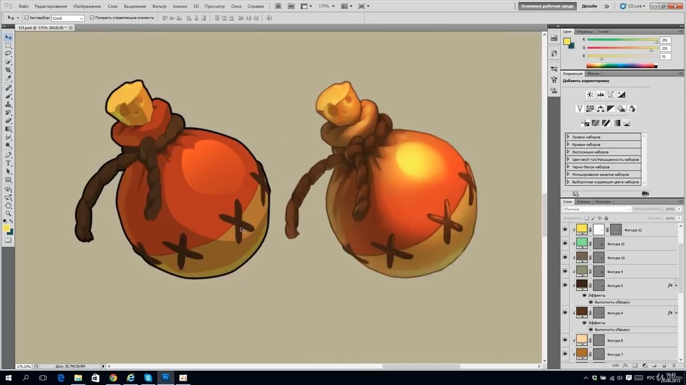Screen dimensions: 686x385
Task: Hide the Фигура 8 layer
Action: pyautogui.click(x=565, y=341)
